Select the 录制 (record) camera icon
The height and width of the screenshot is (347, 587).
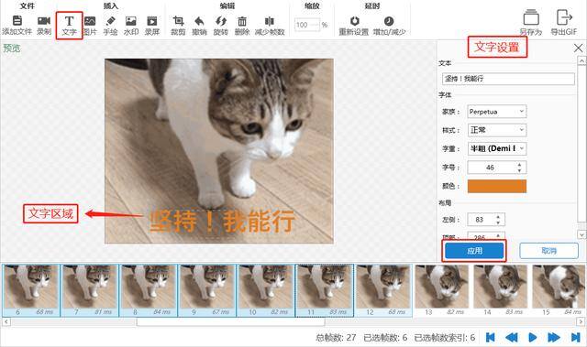point(44,20)
